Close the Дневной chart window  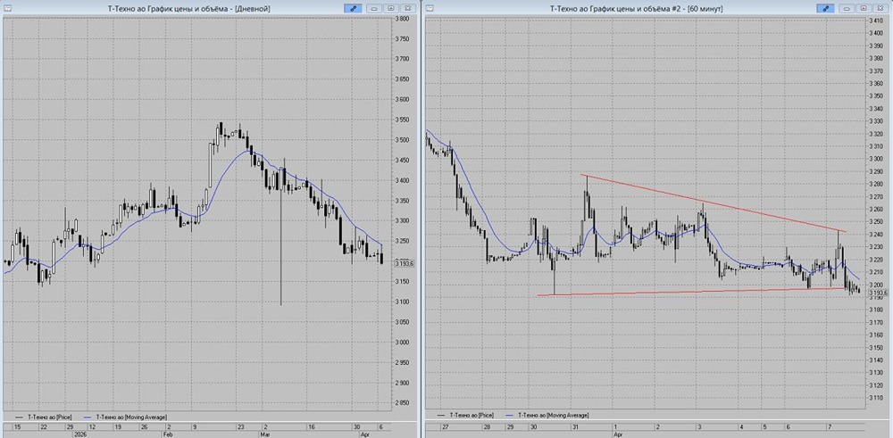click(407, 9)
